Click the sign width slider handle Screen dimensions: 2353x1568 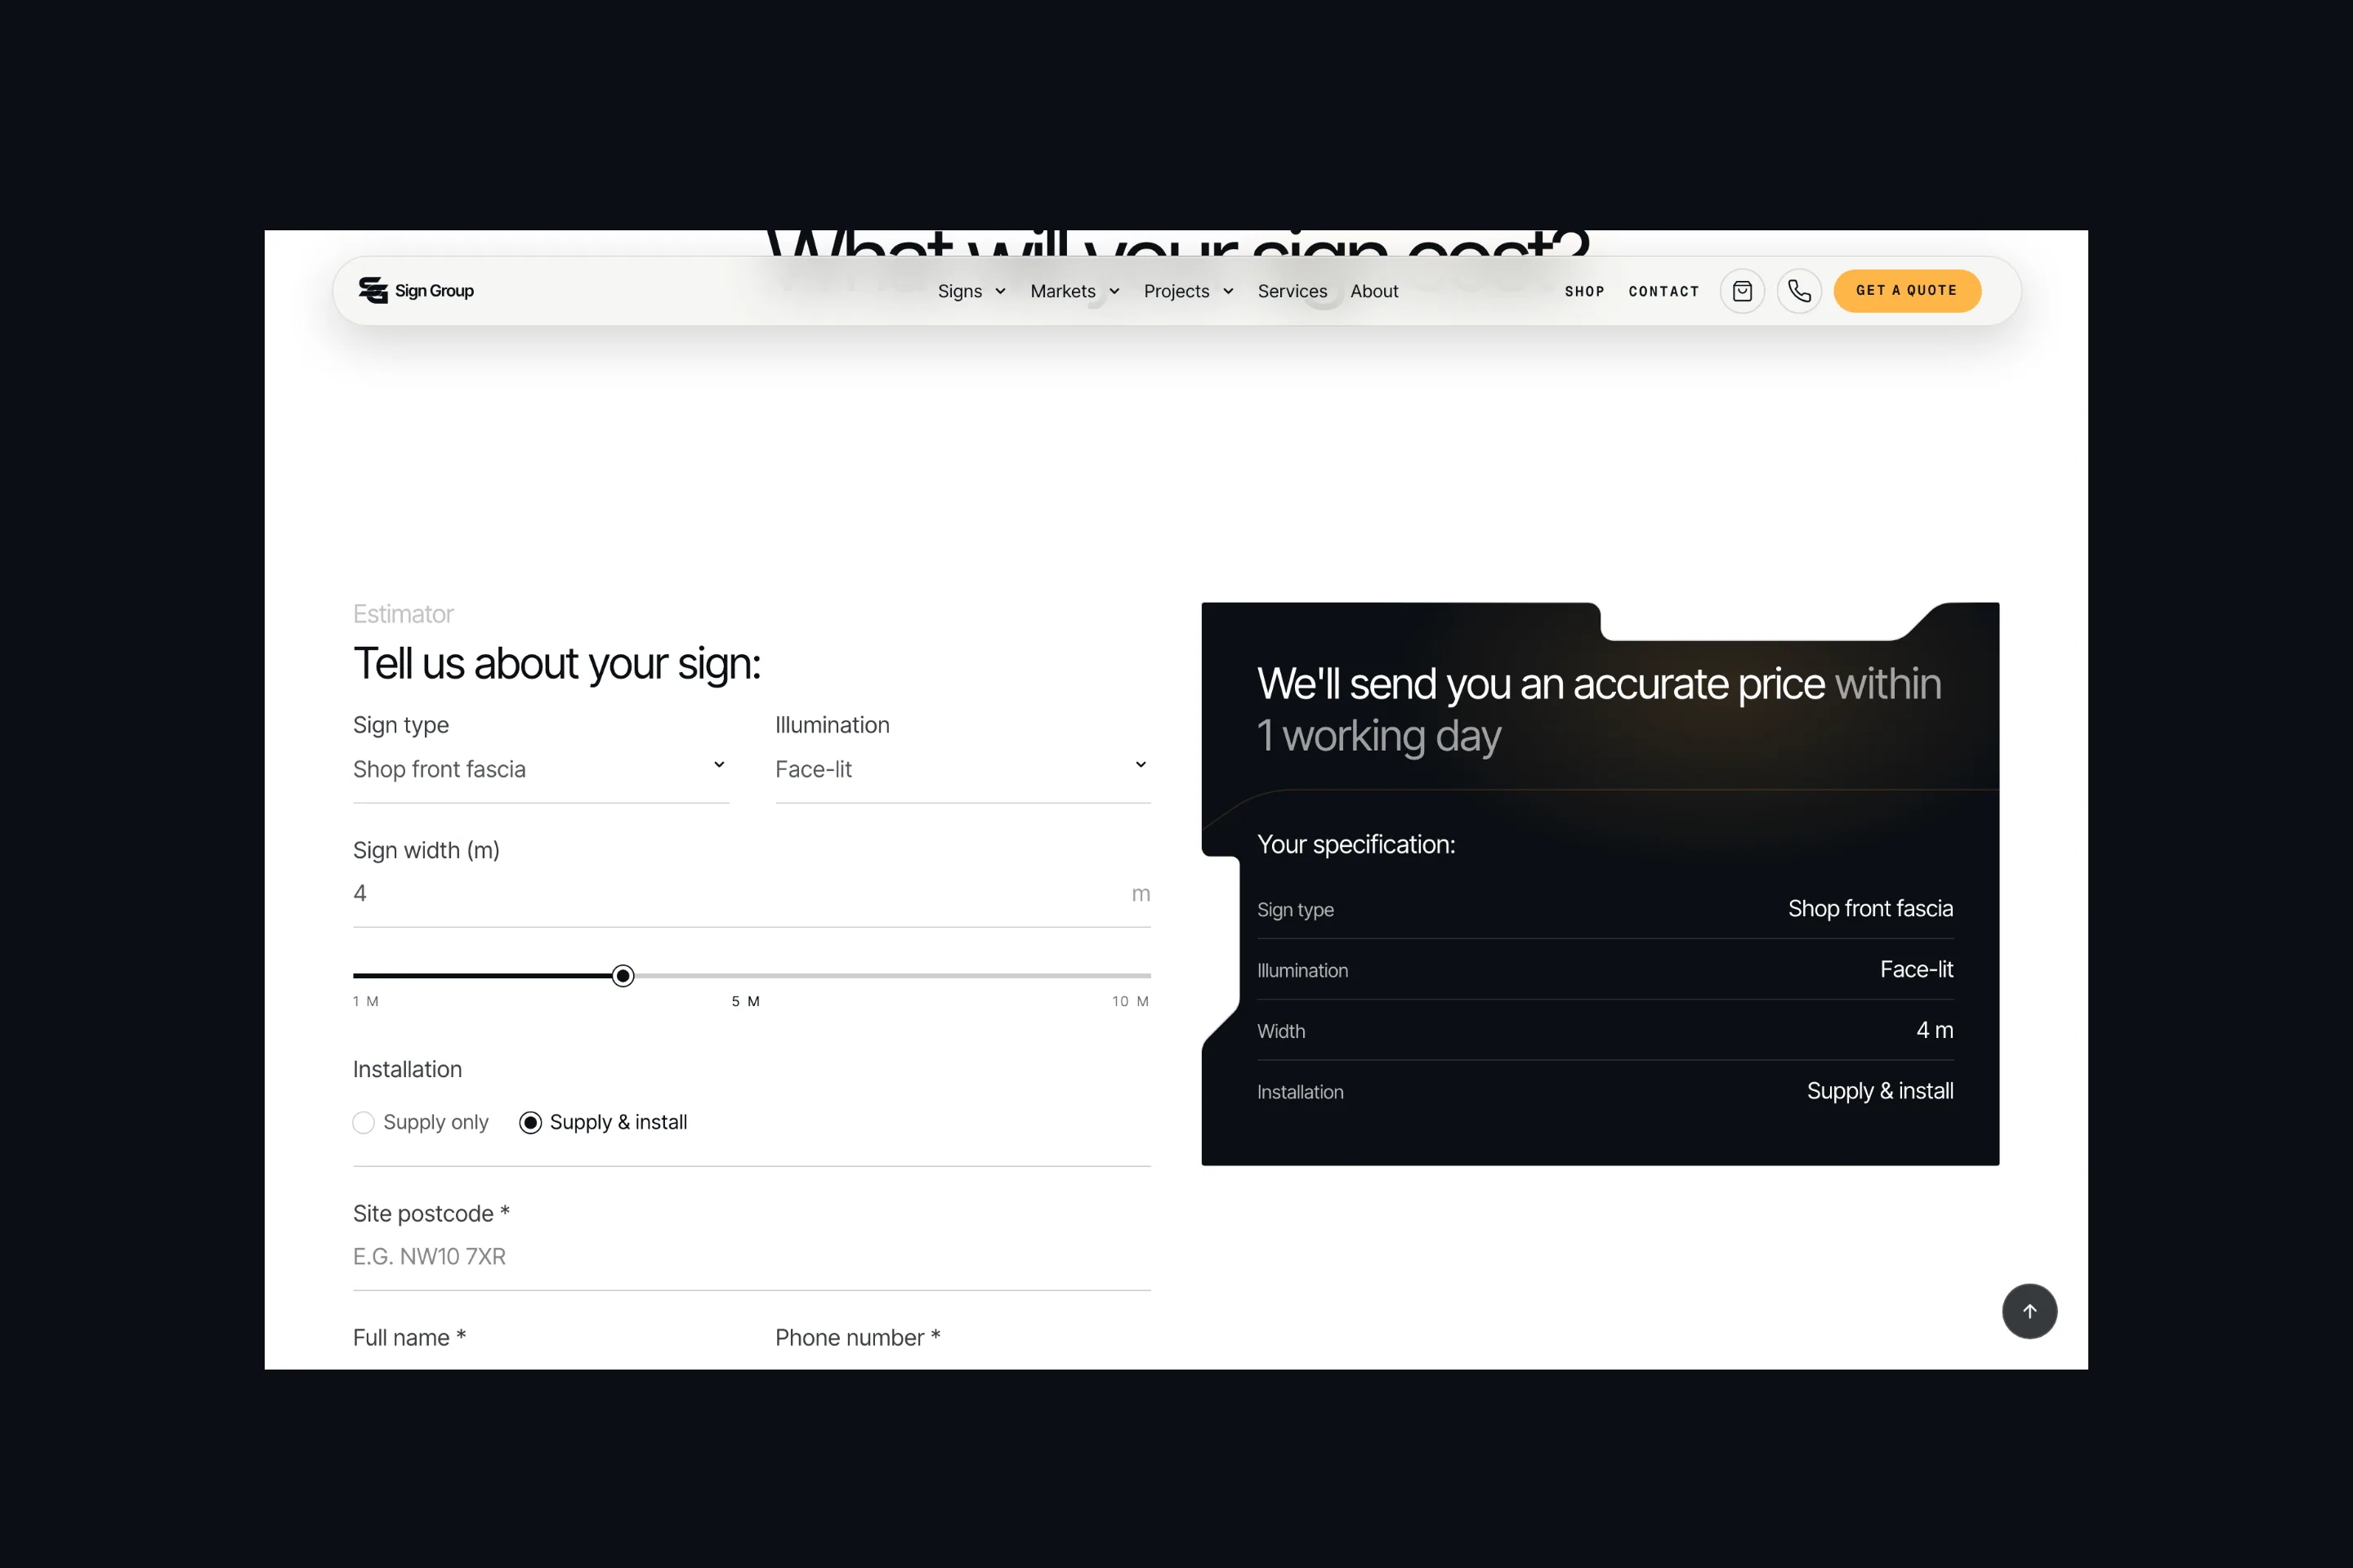(623, 975)
